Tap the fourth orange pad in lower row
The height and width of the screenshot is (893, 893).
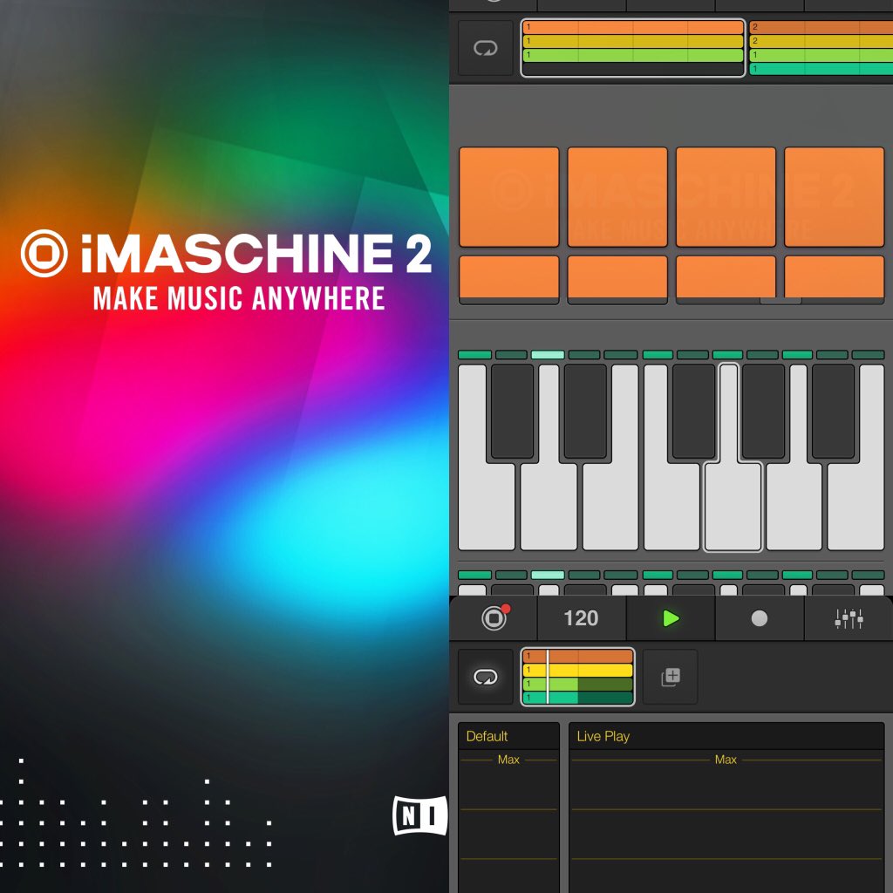(x=834, y=279)
